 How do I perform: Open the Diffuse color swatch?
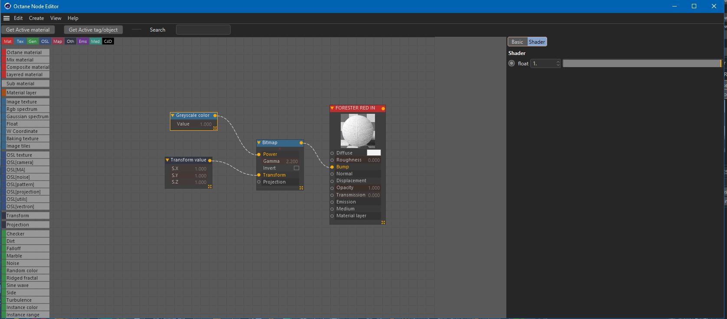[374, 153]
